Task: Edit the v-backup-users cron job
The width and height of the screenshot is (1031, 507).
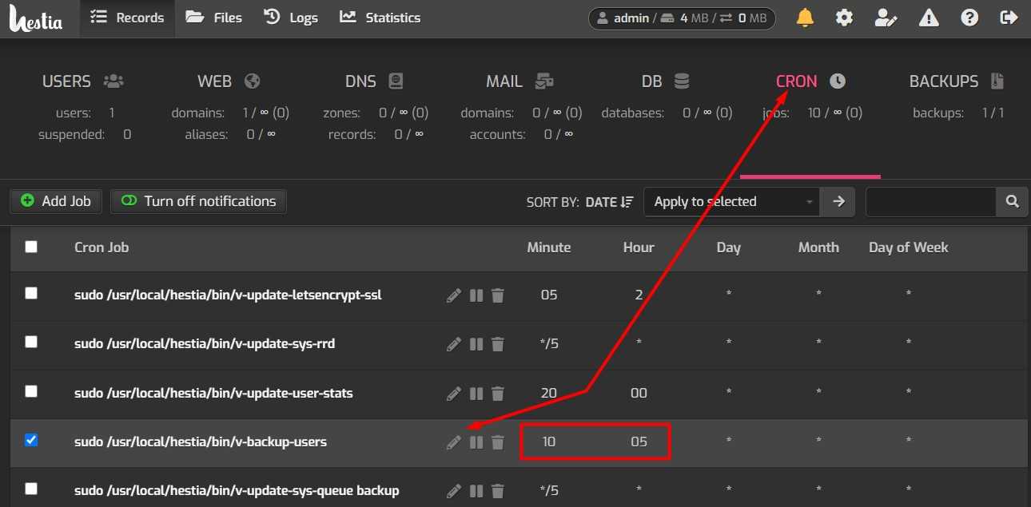Action: point(454,442)
